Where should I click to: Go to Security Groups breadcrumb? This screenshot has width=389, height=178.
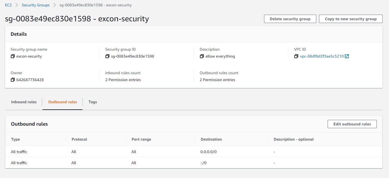[36, 5]
